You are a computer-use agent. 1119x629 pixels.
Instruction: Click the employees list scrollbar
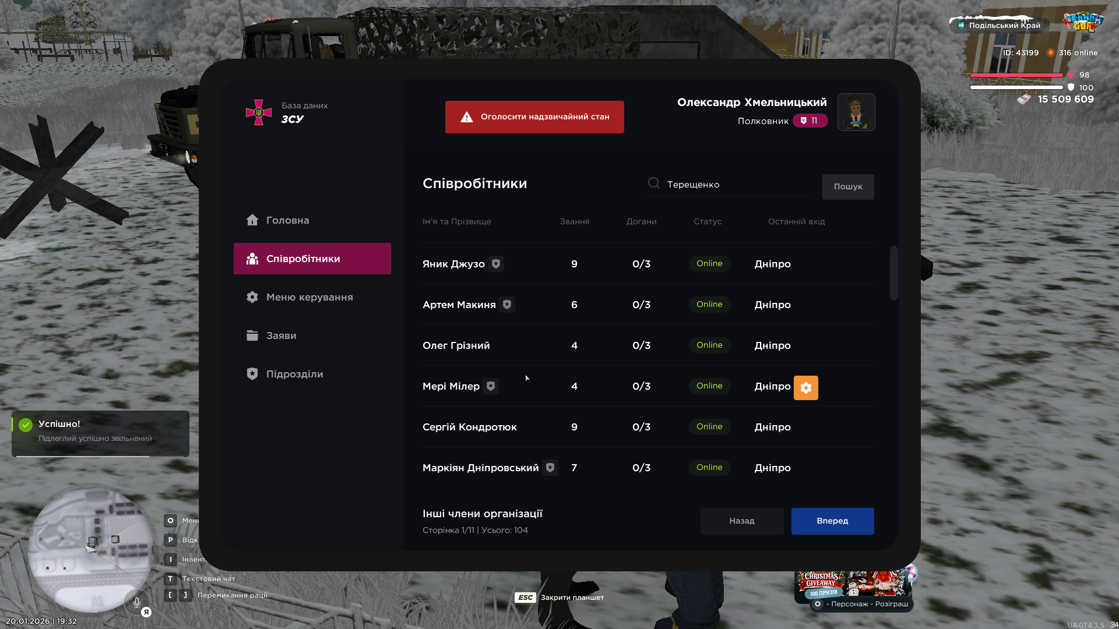click(893, 274)
